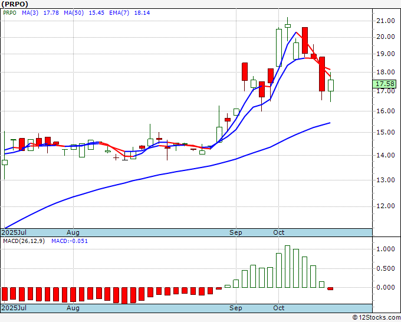
Task: Click the current price tag 17.58
Action: pyautogui.click(x=384, y=84)
